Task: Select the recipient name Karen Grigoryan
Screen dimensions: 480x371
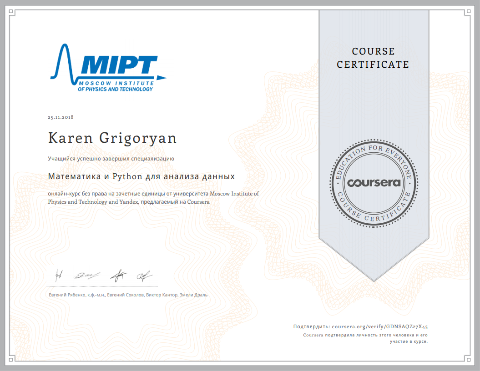Action: click(112, 138)
